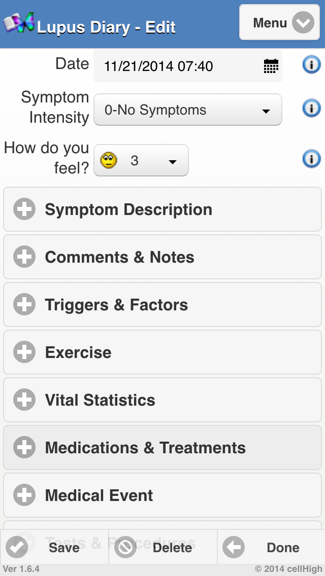The height and width of the screenshot is (576, 325).
Task: Expand the Triggers & Factors section
Action: [162, 305]
